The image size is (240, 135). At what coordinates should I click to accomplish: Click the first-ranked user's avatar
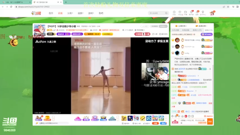tap(177, 40)
